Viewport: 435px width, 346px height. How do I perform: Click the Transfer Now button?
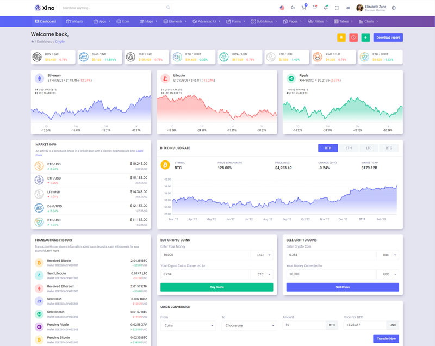click(x=386, y=338)
